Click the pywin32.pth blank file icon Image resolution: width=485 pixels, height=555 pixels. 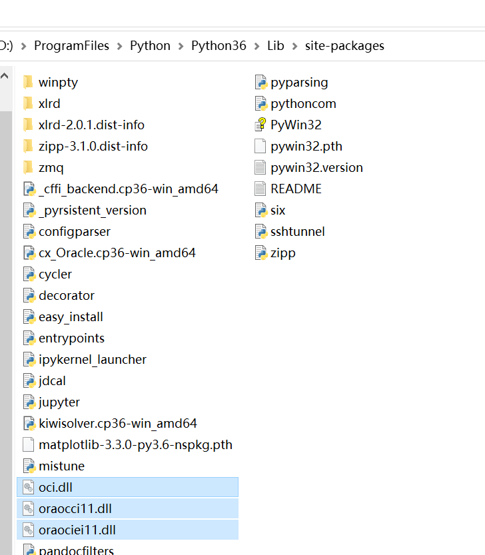[x=260, y=146]
